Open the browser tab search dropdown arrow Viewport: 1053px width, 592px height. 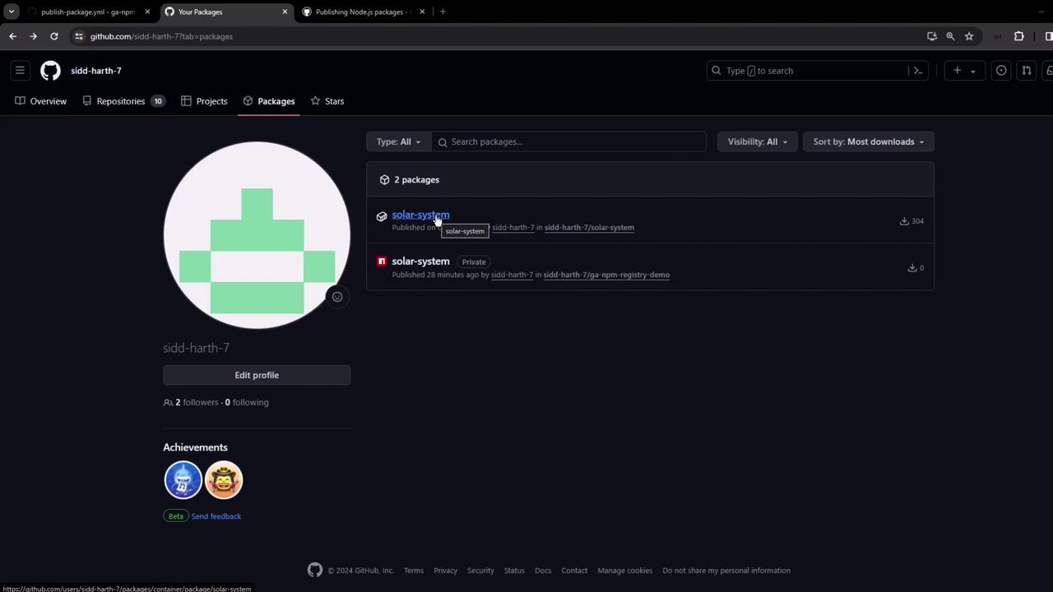[x=12, y=12]
